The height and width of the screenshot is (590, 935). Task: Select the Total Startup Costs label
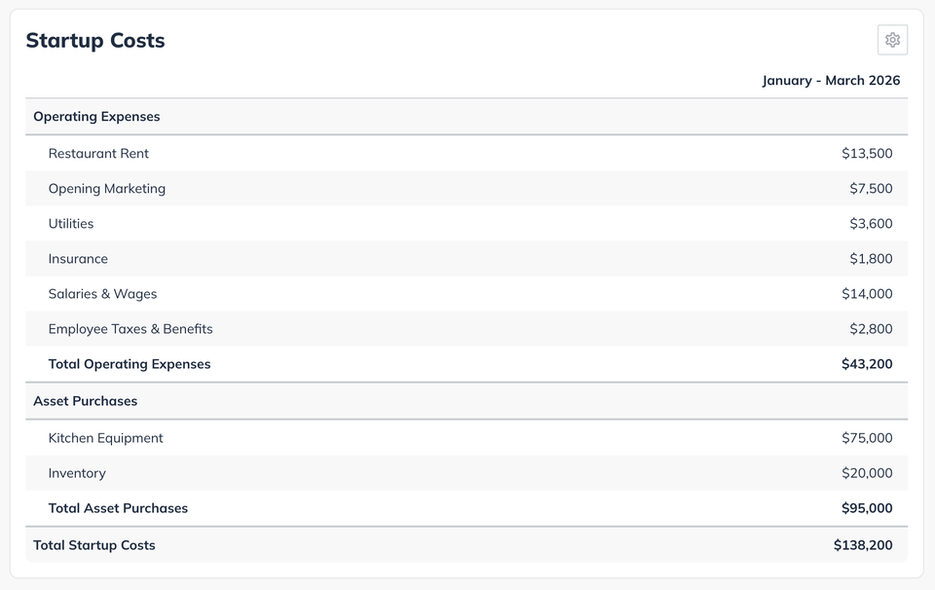click(94, 545)
